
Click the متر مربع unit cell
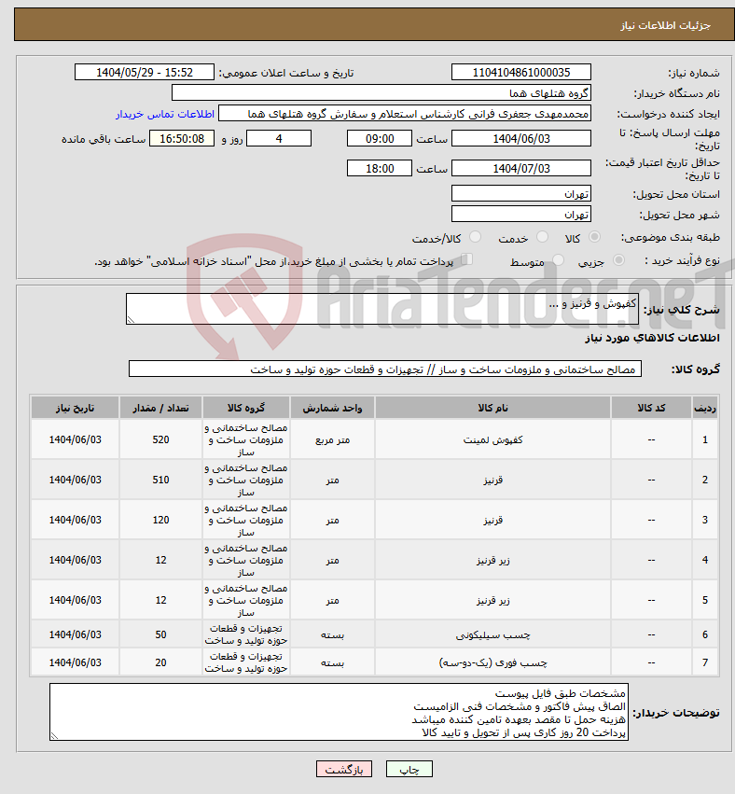pos(332,439)
